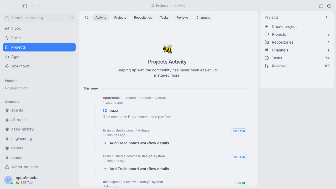Click Create project in right panel
The height and width of the screenshot is (189, 336).
[297, 27]
